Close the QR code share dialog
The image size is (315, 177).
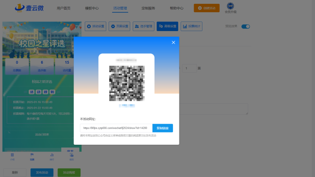coord(173,42)
